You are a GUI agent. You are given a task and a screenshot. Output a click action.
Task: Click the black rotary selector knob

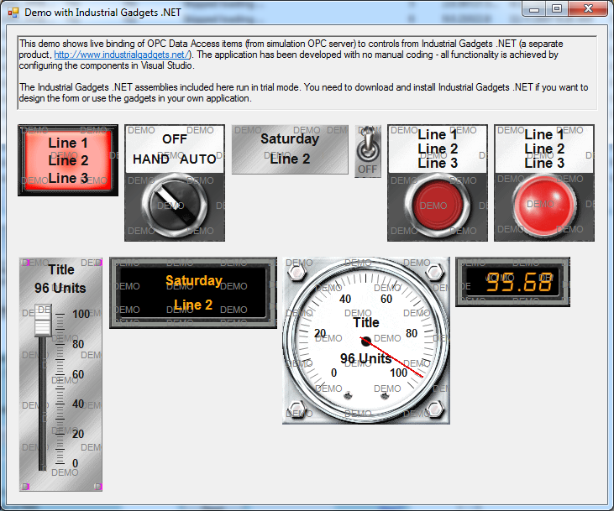click(174, 203)
